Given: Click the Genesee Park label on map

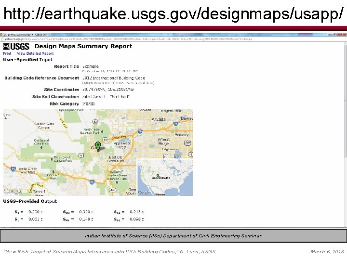Looking at the screenshot, I should pyautogui.click(x=53, y=176).
